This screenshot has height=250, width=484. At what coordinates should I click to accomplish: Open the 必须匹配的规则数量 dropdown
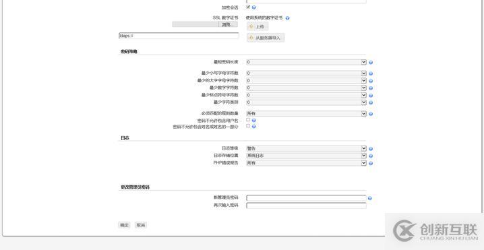pos(306,114)
